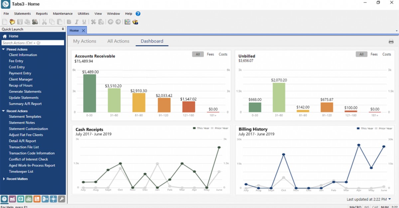This screenshot has height=208, width=399.
Task: Open the Statements menu
Action: pyautogui.click(x=22, y=14)
